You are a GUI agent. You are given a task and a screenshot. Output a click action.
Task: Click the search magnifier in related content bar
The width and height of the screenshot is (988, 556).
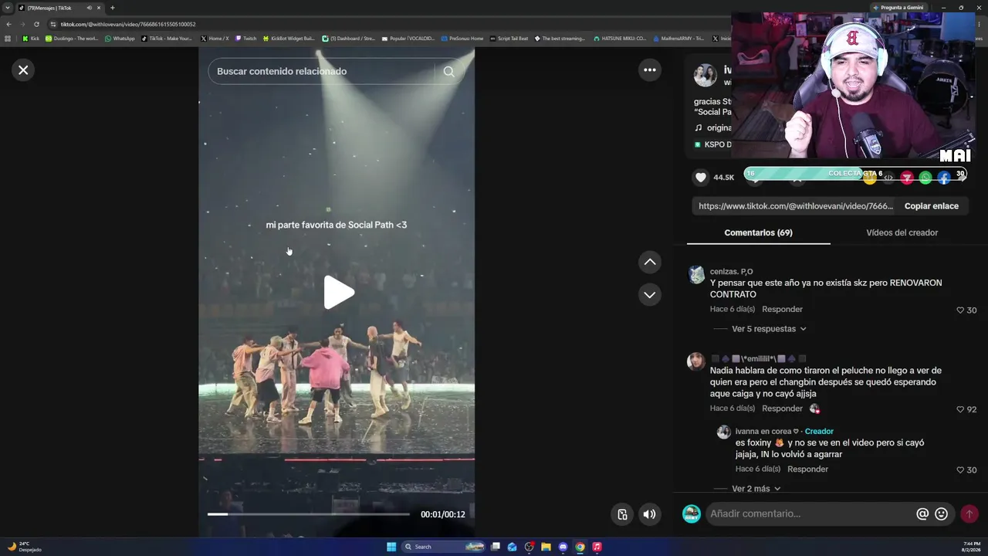(448, 71)
